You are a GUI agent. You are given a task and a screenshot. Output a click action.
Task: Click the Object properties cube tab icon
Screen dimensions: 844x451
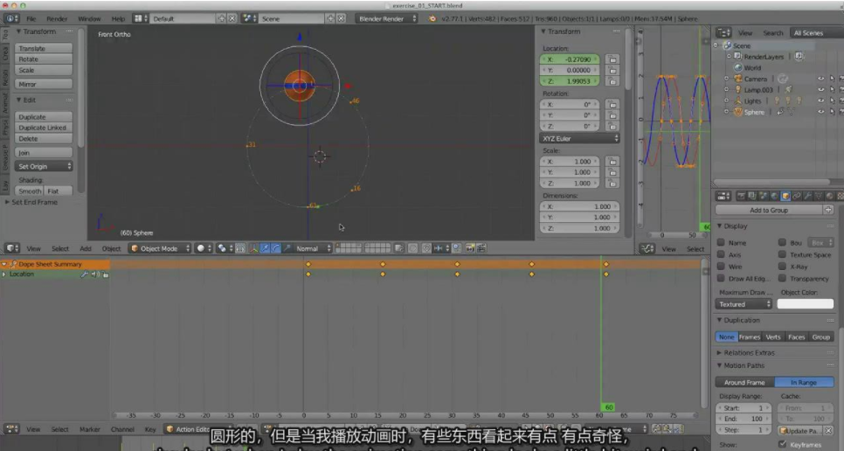pos(785,197)
